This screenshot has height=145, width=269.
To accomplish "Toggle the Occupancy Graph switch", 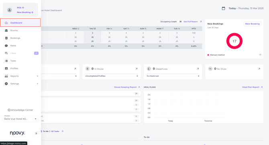I will pyautogui.click(x=180, y=22).
